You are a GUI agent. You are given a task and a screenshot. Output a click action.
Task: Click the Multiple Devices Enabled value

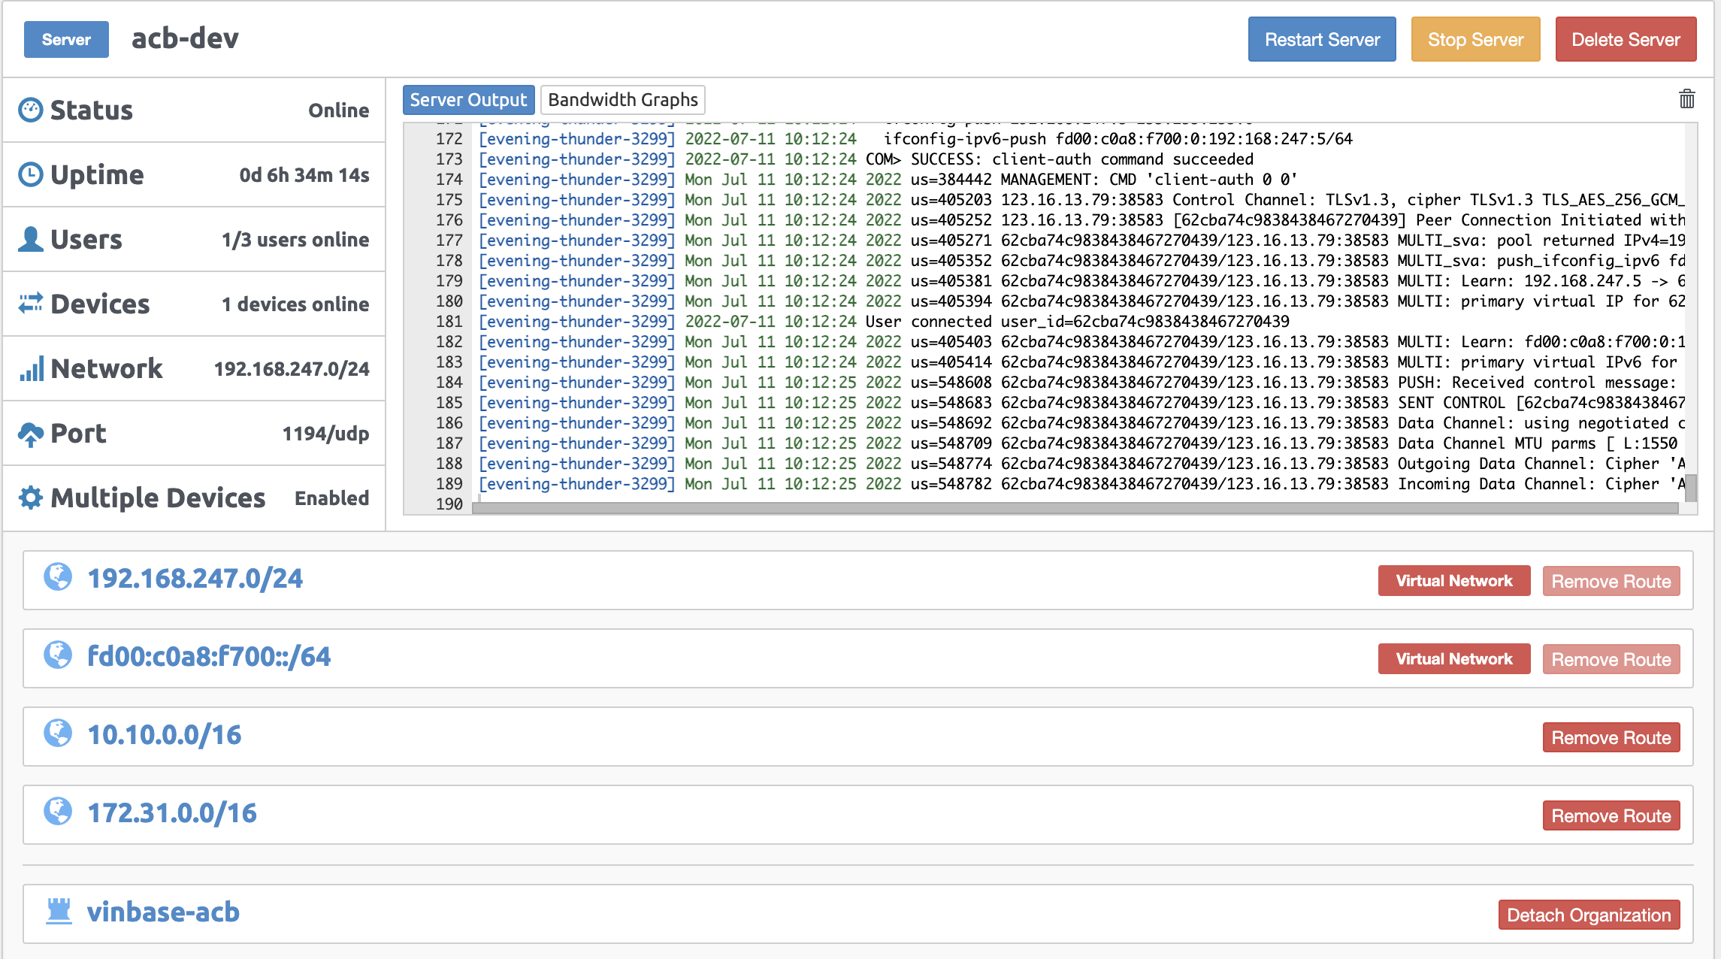coord(331,498)
